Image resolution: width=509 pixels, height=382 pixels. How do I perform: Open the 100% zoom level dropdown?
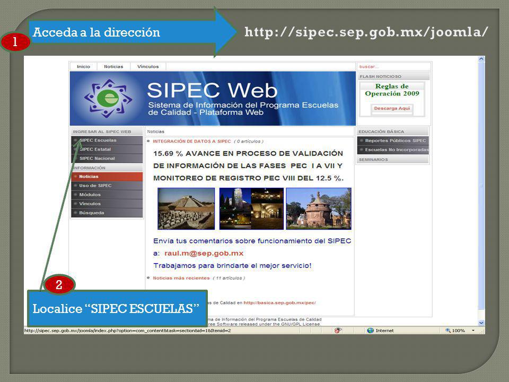coord(473,331)
